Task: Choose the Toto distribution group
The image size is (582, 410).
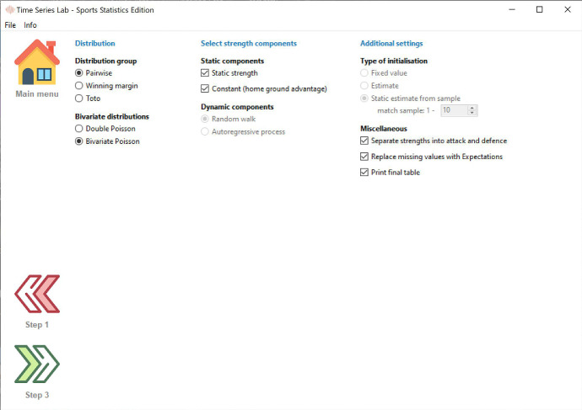Action: click(x=80, y=99)
